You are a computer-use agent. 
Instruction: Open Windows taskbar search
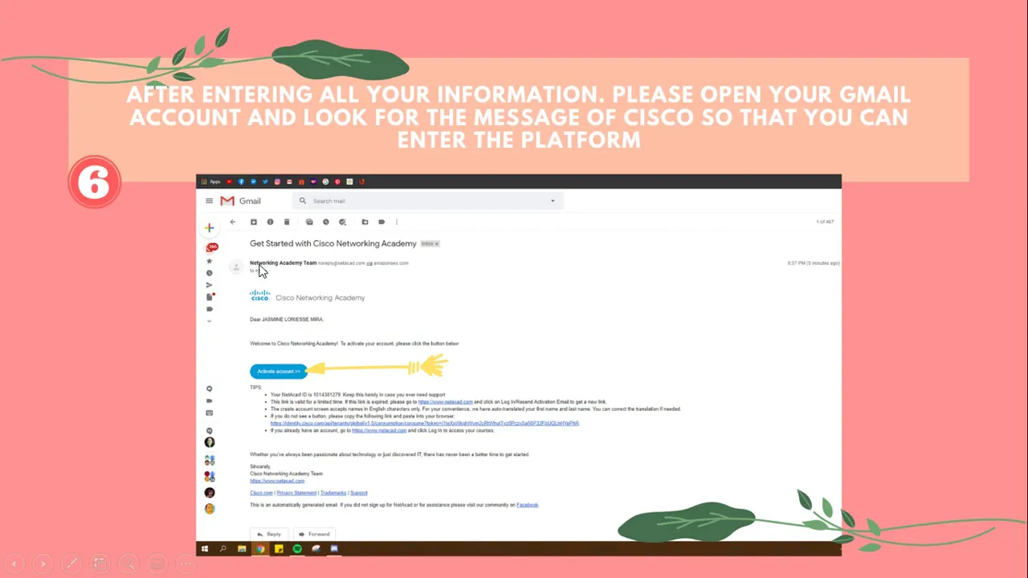(223, 549)
